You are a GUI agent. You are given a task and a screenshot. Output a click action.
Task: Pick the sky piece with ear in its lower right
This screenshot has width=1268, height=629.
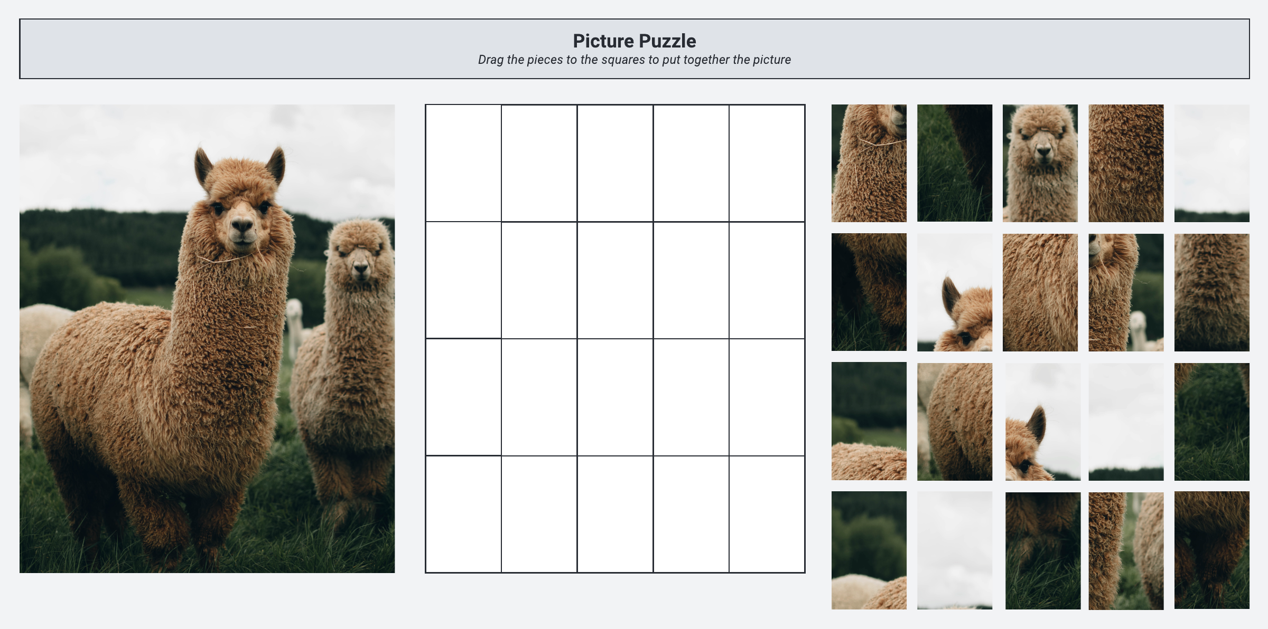point(955,292)
